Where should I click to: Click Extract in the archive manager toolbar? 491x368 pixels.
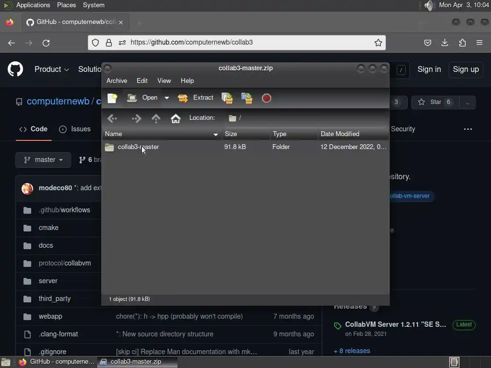tap(196, 98)
